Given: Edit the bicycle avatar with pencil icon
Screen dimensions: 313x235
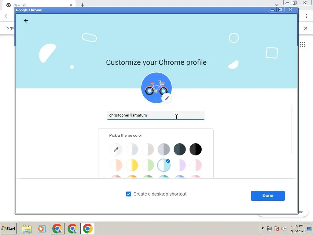Looking at the screenshot, I should (167, 98).
